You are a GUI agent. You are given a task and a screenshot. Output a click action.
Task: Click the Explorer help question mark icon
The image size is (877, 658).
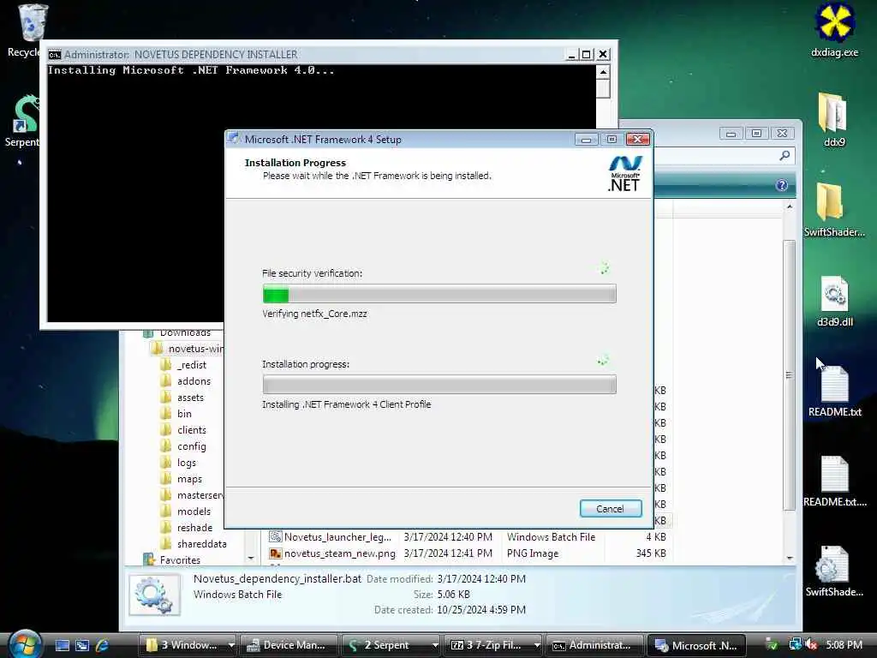coord(781,185)
